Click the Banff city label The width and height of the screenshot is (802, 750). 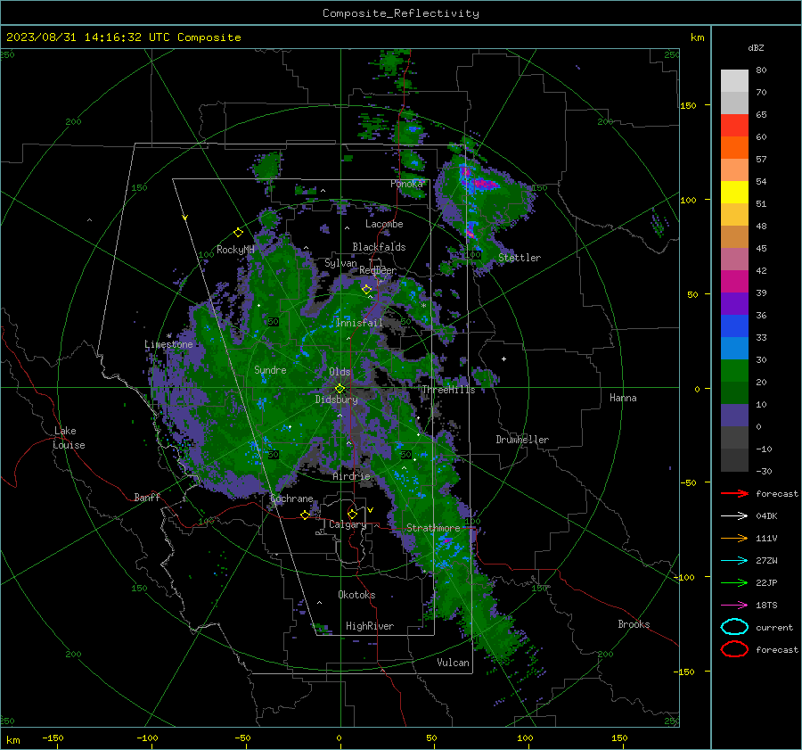point(147,497)
